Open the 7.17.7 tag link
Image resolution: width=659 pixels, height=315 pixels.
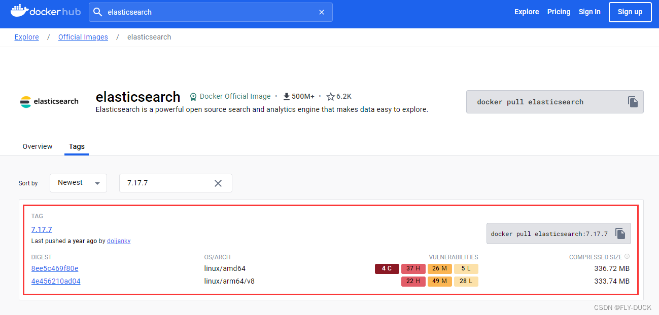tap(42, 229)
